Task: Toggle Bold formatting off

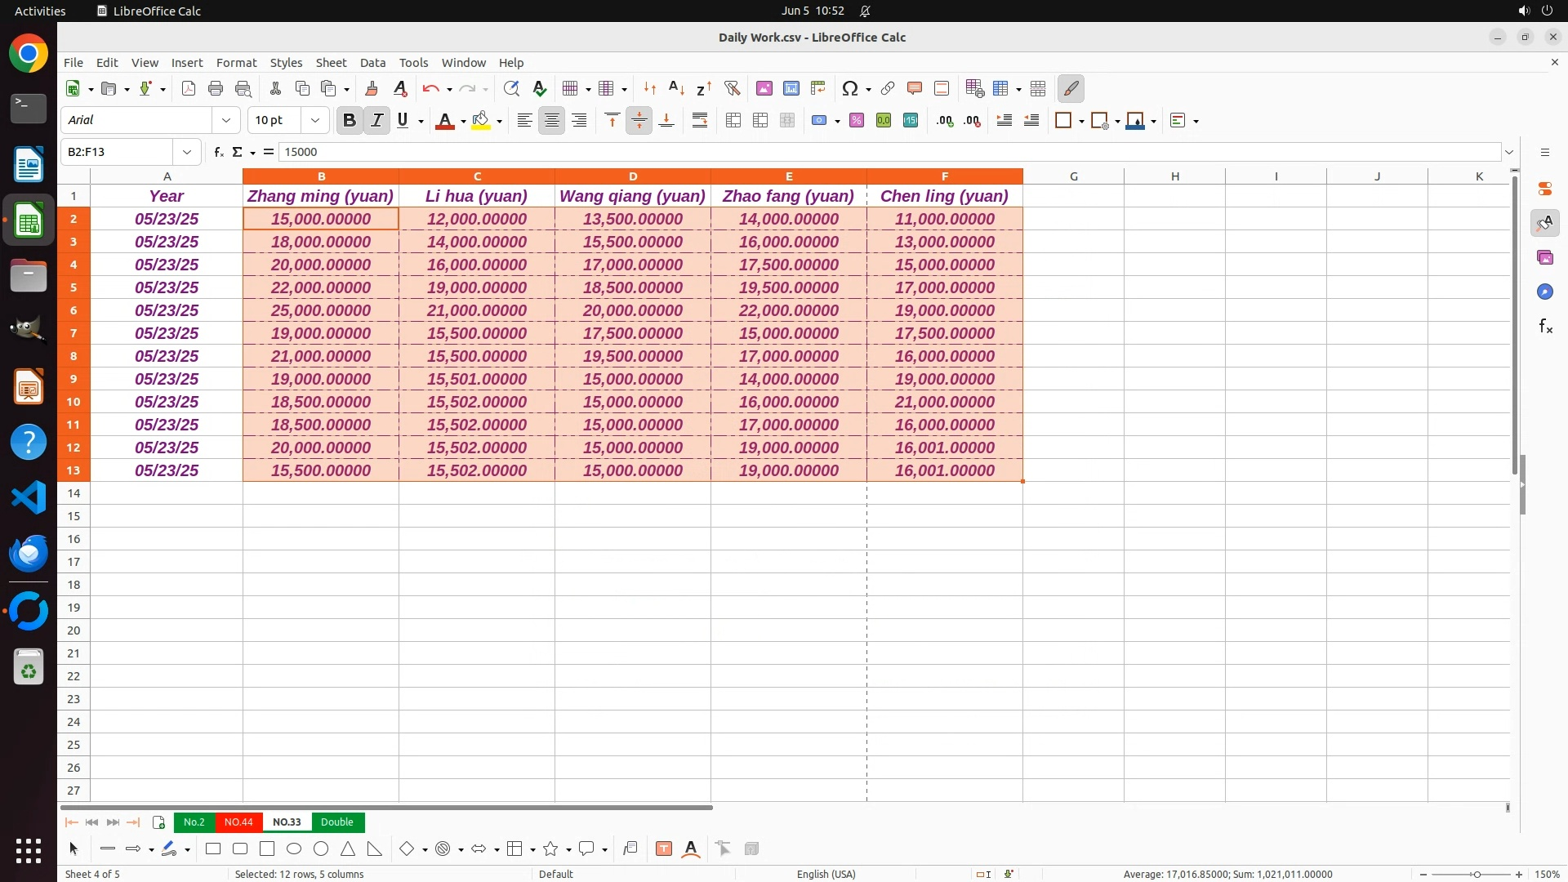Action: (350, 120)
